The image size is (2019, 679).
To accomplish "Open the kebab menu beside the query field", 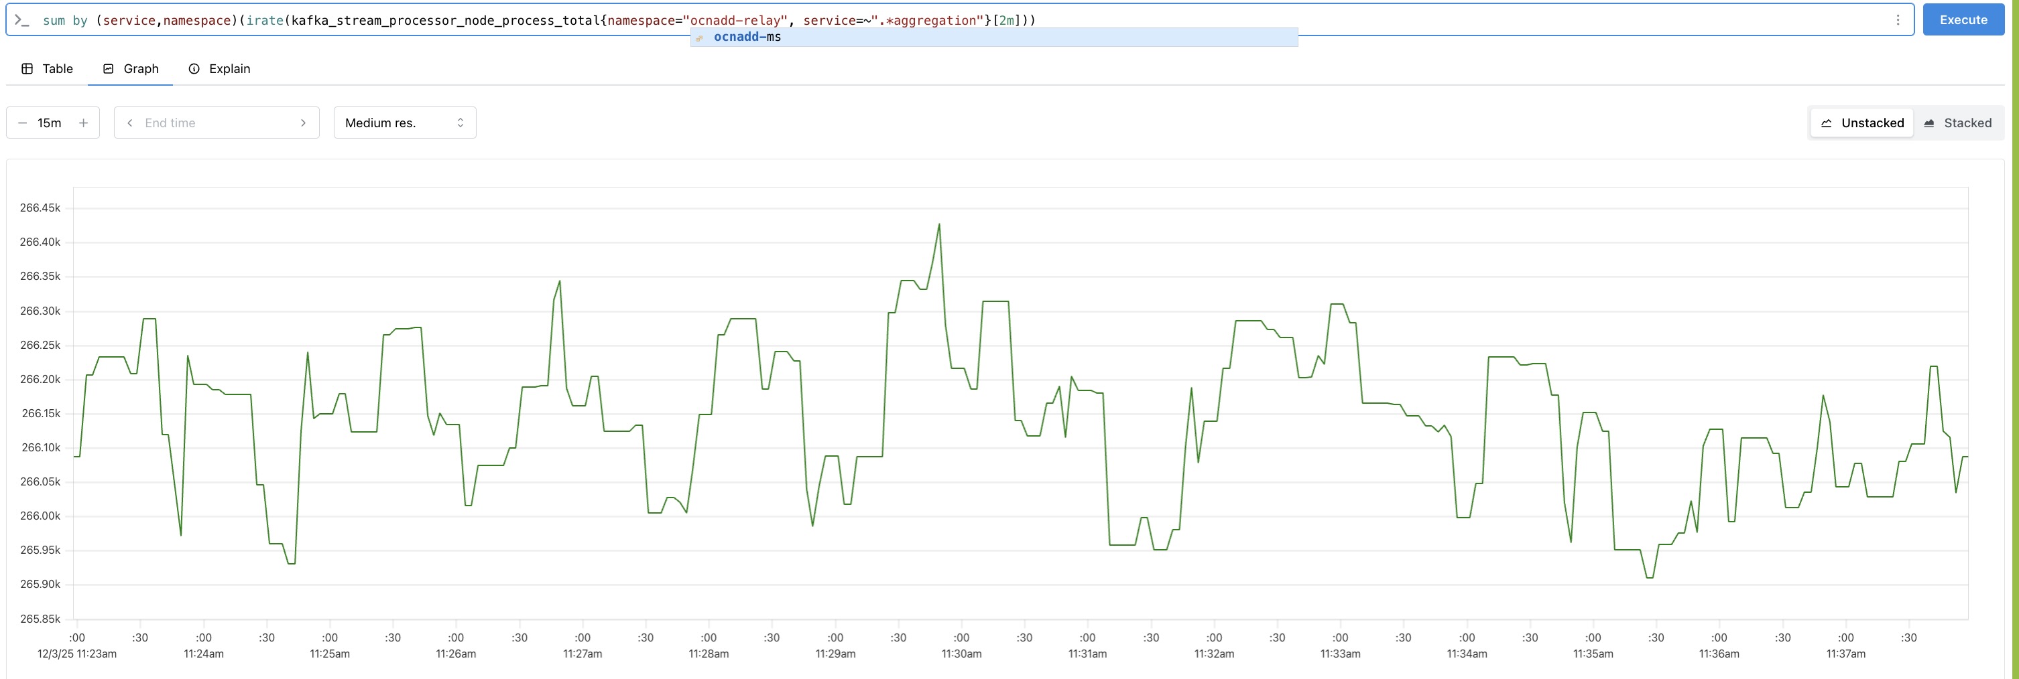I will pos(1898,19).
